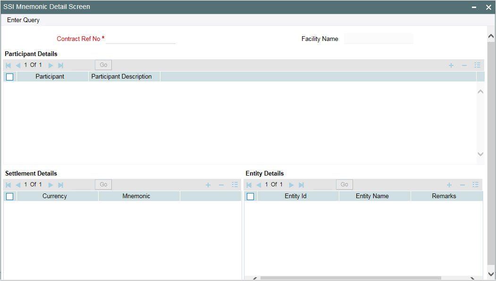This screenshot has height=281, width=496.
Task: Open single record view in Settlement Details
Action: 235,185
